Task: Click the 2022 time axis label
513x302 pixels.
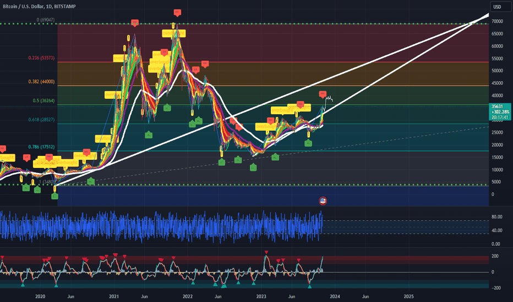Action: (x=188, y=297)
